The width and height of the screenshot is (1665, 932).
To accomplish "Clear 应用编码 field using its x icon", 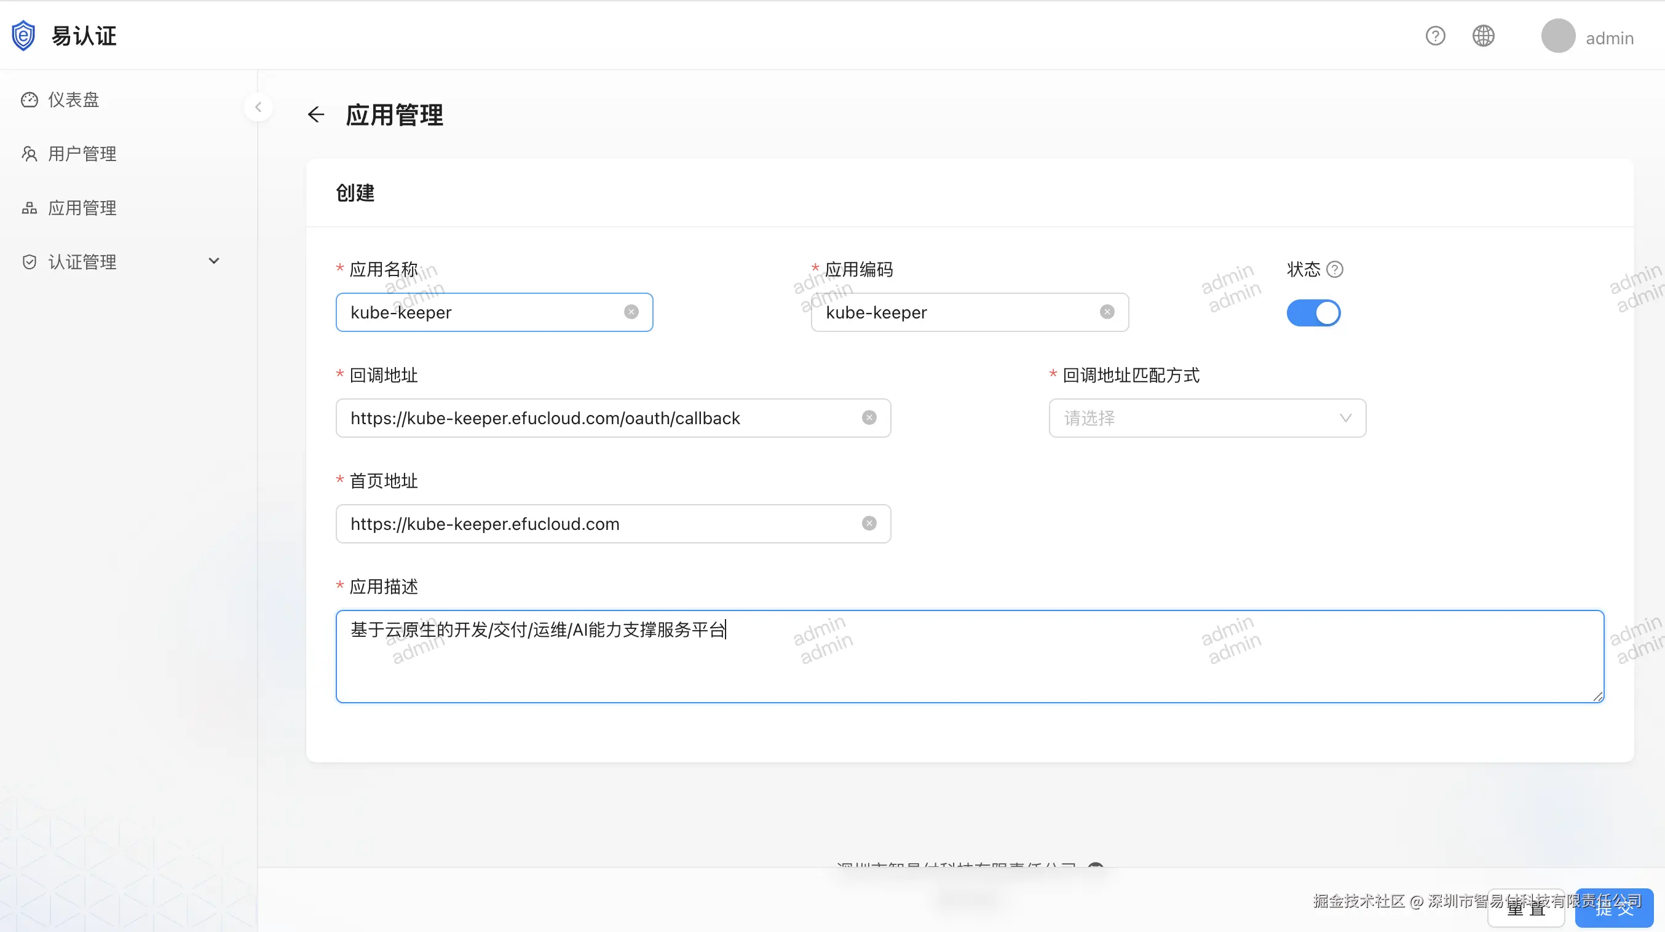I will [x=1107, y=312].
